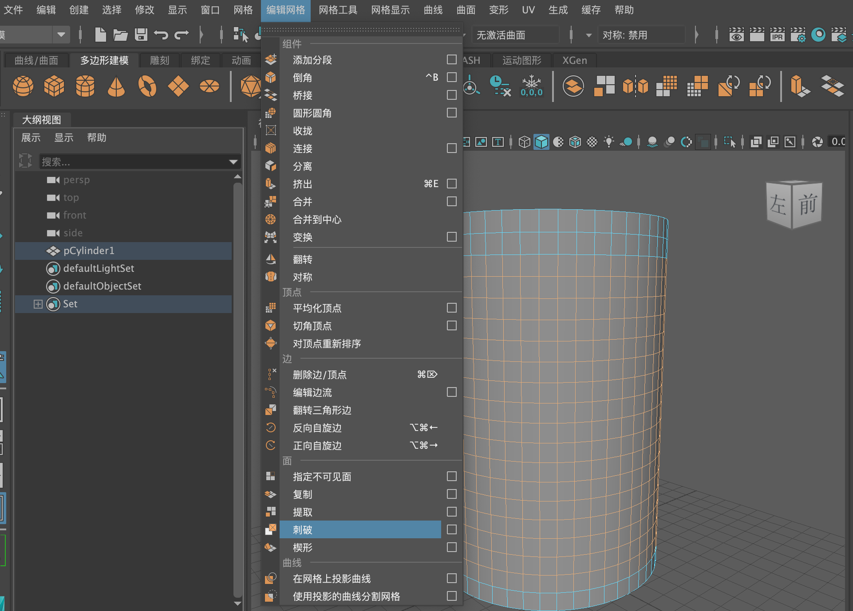Choose 合并到中心 from the menu
Viewport: 853px width, 611px height.
point(317,219)
